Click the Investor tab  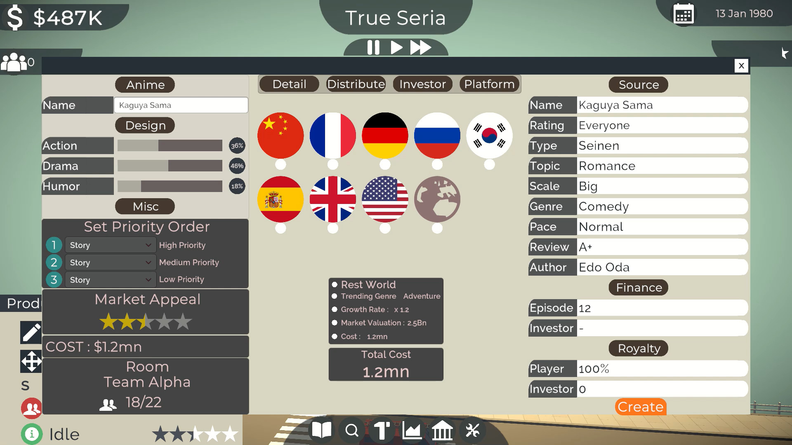click(x=423, y=84)
